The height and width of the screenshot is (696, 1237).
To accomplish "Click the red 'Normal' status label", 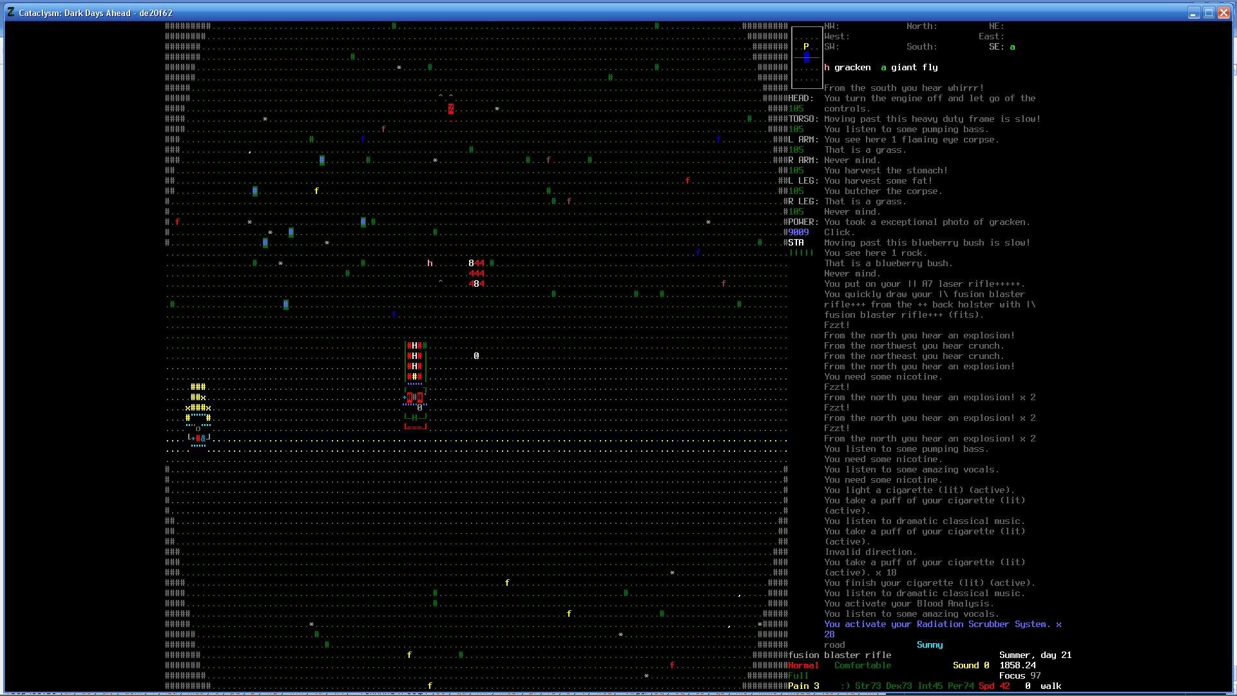I will click(x=803, y=665).
